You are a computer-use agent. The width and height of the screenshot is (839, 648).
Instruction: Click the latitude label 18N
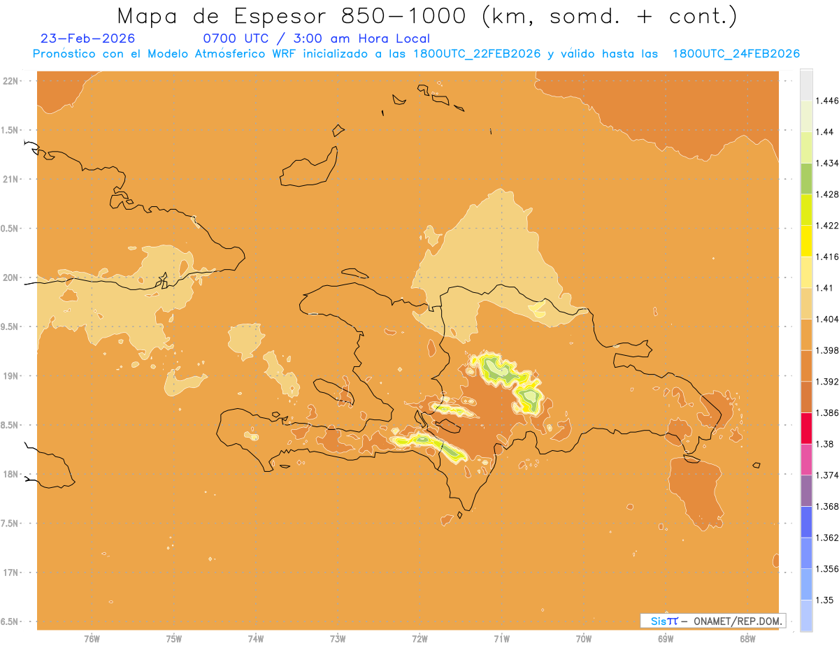[11, 474]
